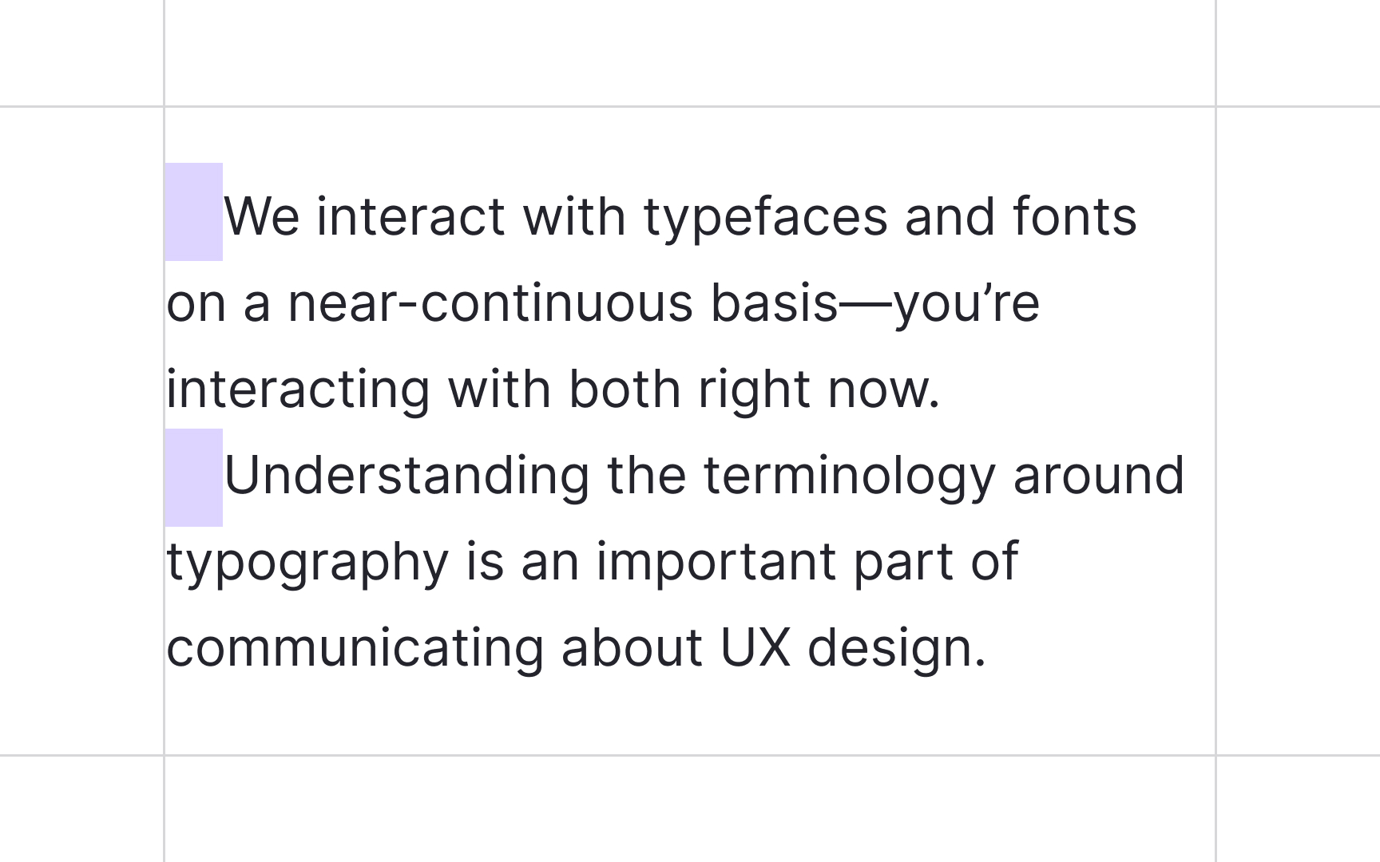Click the word 'design.' ending the paragraph

(x=897, y=650)
